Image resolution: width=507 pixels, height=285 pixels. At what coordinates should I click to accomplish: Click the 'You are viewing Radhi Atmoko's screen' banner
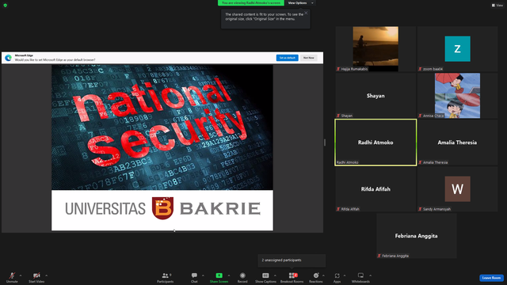pyautogui.click(x=251, y=3)
